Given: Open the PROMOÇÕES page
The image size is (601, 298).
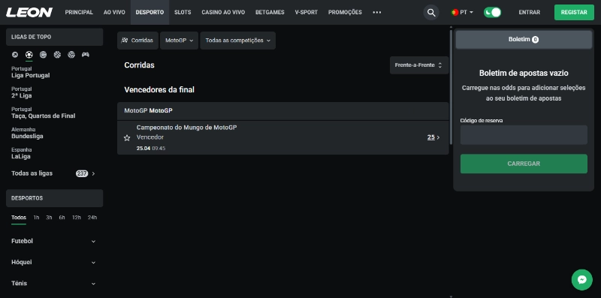Looking at the screenshot, I should coord(345,12).
